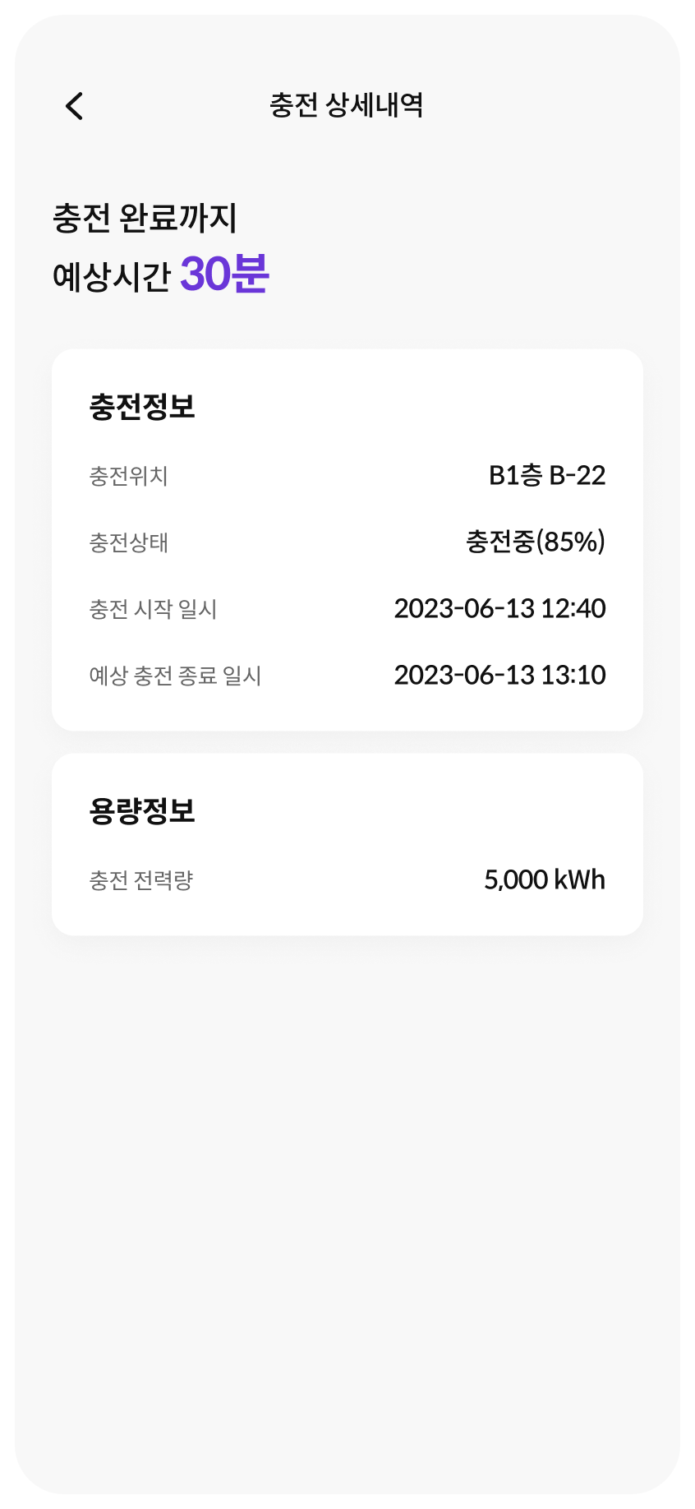Click the 충전 시작 일시 label
The image size is (695, 1509).
153,610
